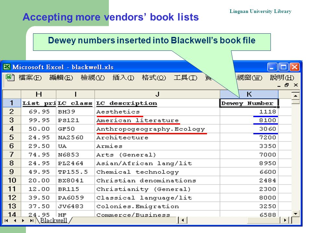Image resolution: width=311 pixels, height=233 pixels.
Task: Open the 插入(I) Insert menu
Action: [123, 77]
